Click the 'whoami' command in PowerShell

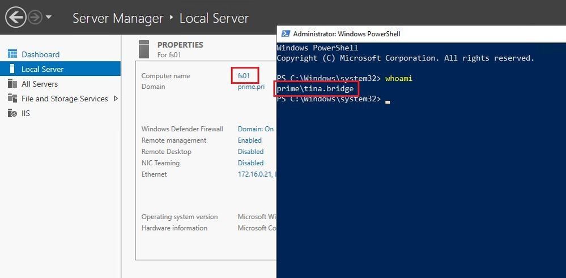(x=398, y=78)
